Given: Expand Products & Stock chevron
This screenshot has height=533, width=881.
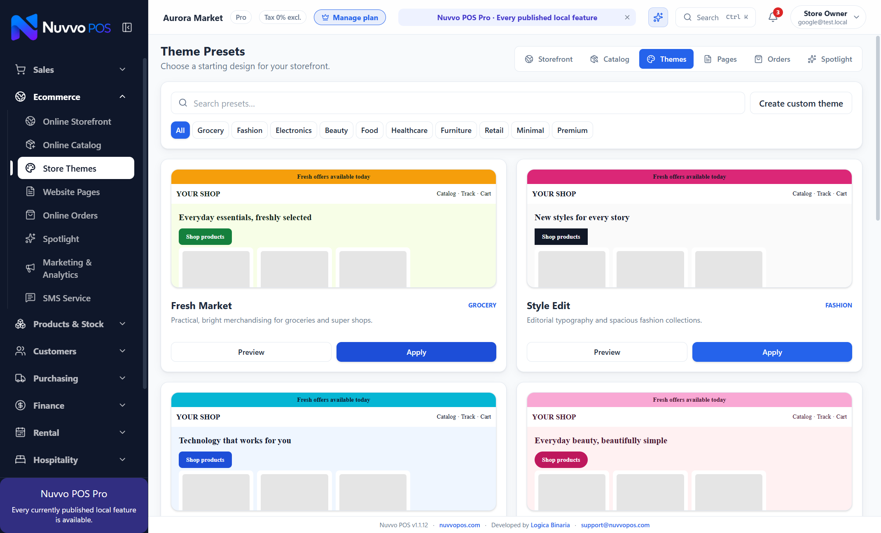Looking at the screenshot, I should click(x=122, y=324).
